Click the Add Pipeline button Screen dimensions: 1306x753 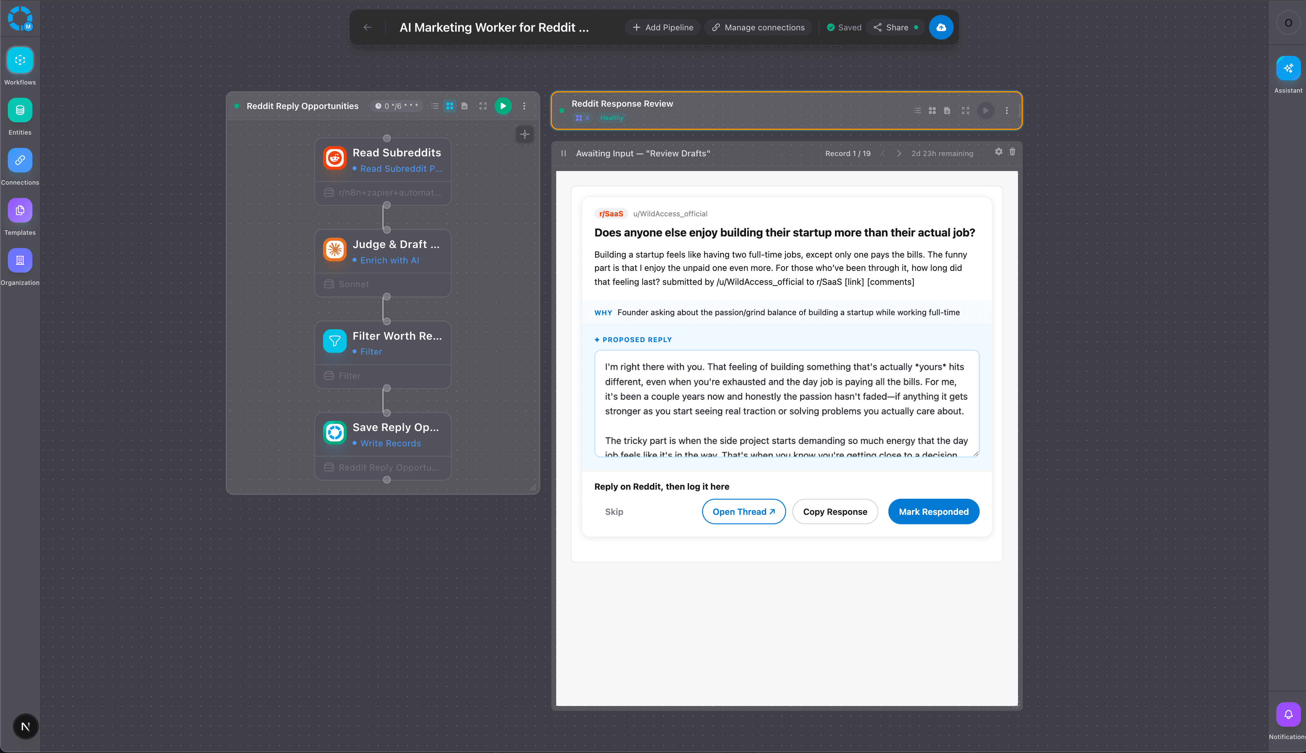click(663, 27)
